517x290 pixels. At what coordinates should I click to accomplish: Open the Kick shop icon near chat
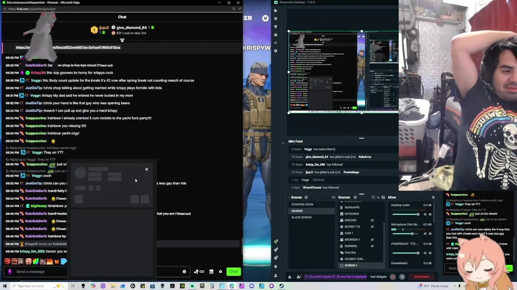point(211,271)
